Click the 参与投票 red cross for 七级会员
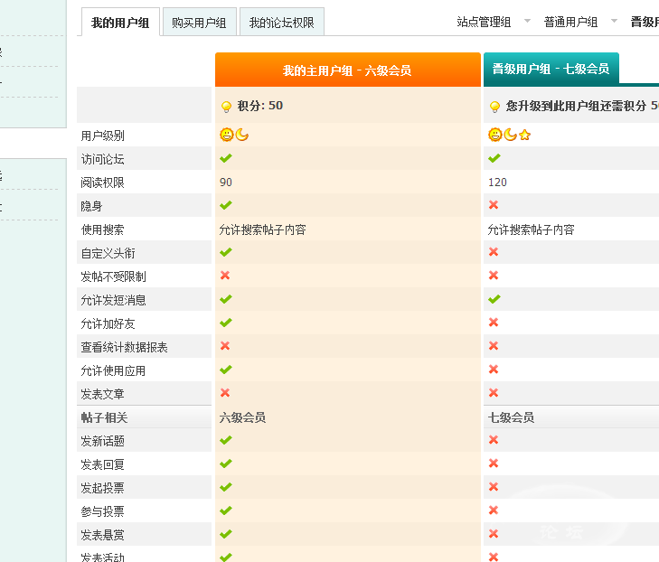The image size is (659, 562). pyautogui.click(x=494, y=510)
